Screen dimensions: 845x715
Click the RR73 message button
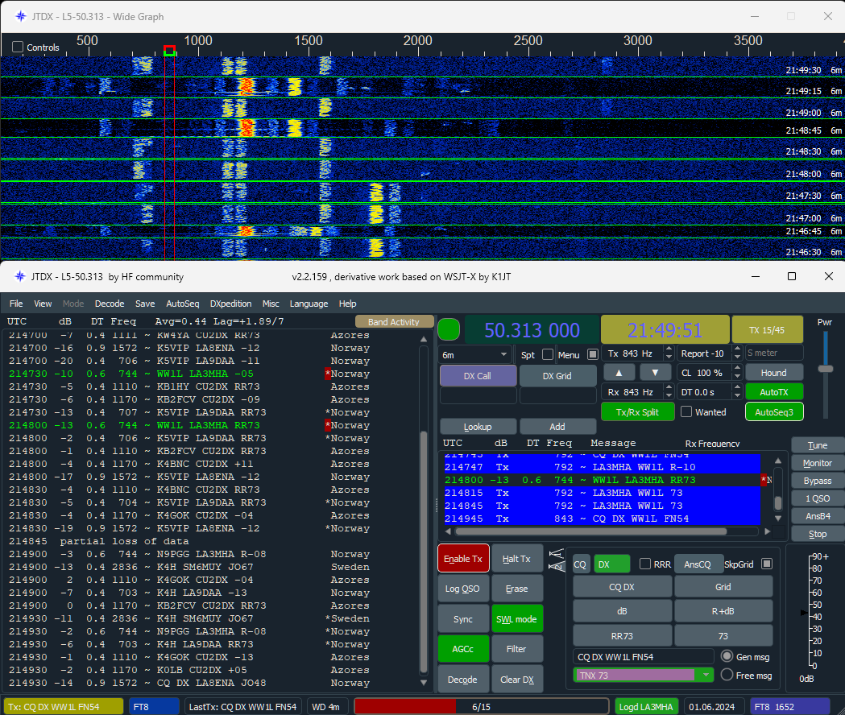pyautogui.click(x=622, y=636)
